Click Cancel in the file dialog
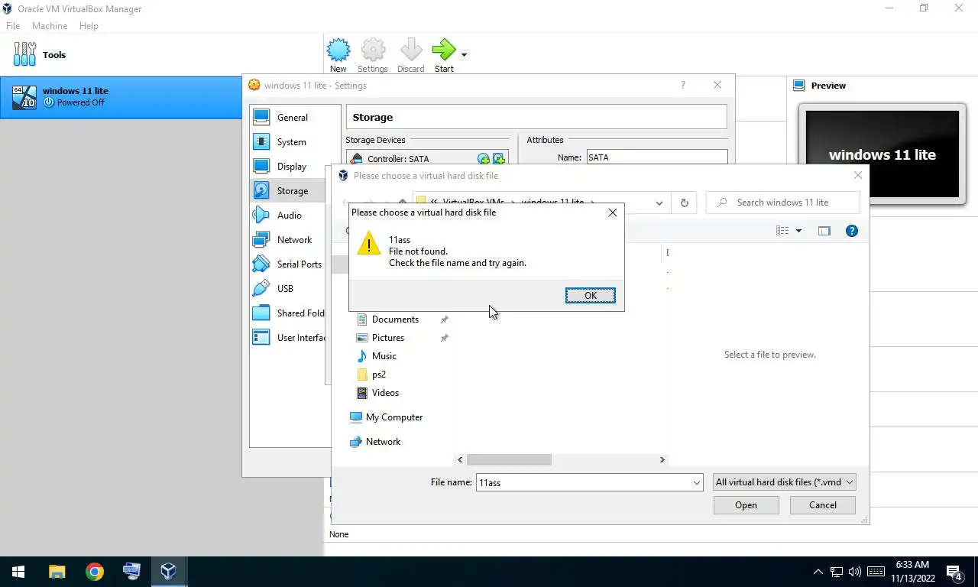978x587 pixels. (x=822, y=505)
